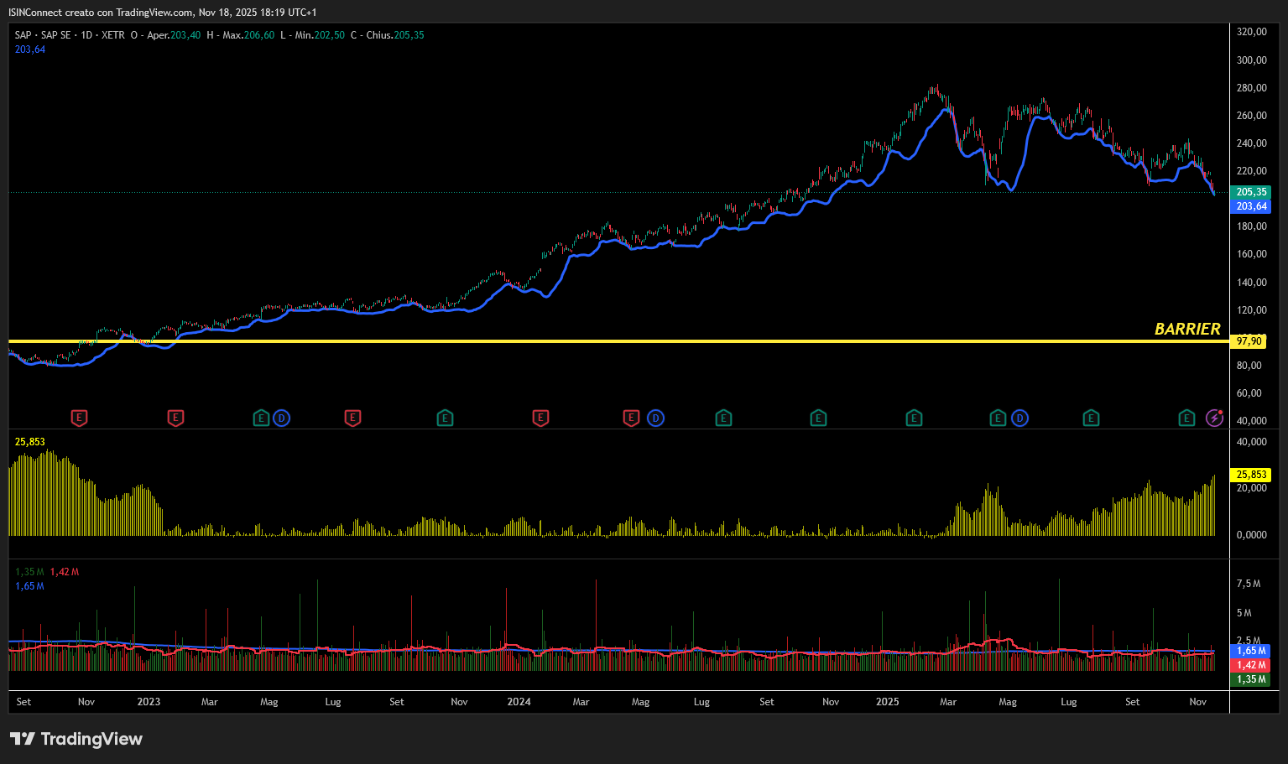The image size is (1288, 764).
Task: Select the green earnings marker near July 2024
Action: [x=723, y=418]
